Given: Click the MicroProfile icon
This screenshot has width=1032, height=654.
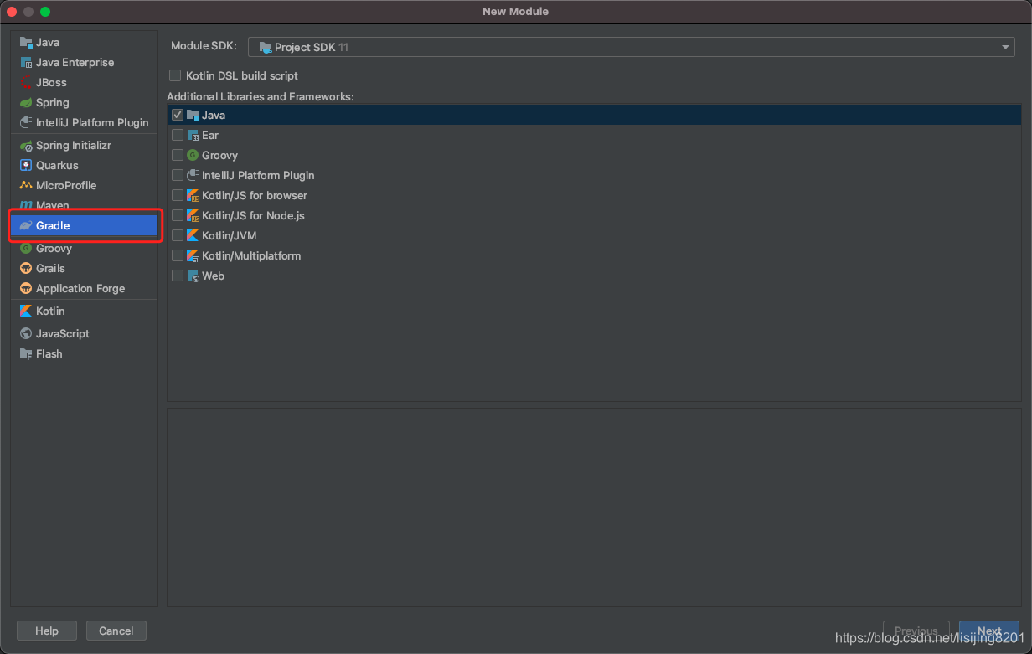Looking at the screenshot, I should pyautogui.click(x=26, y=185).
